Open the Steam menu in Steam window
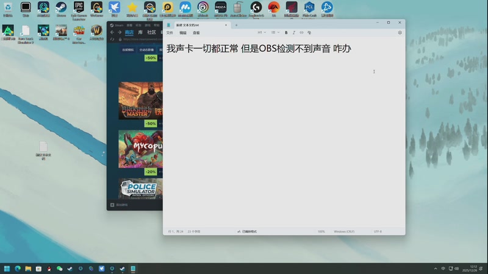The height and width of the screenshot is (274, 488). pyautogui.click(x=119, y=25)
